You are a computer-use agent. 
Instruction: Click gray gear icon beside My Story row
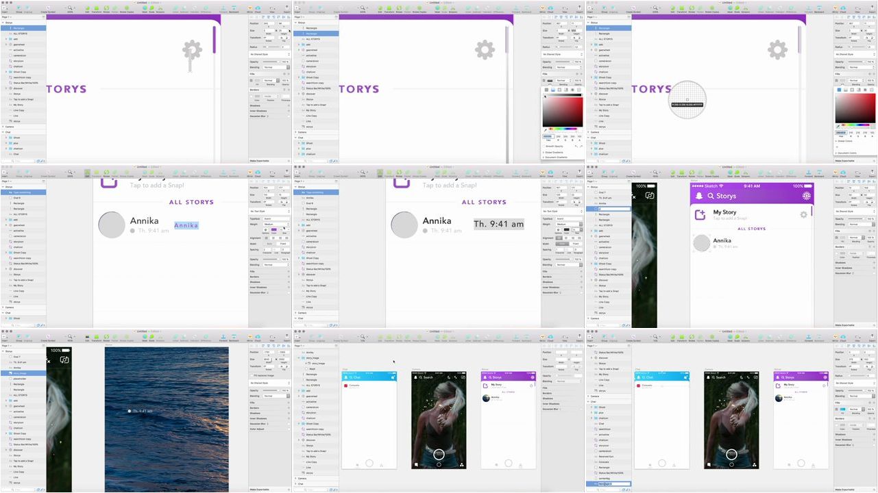803,215
